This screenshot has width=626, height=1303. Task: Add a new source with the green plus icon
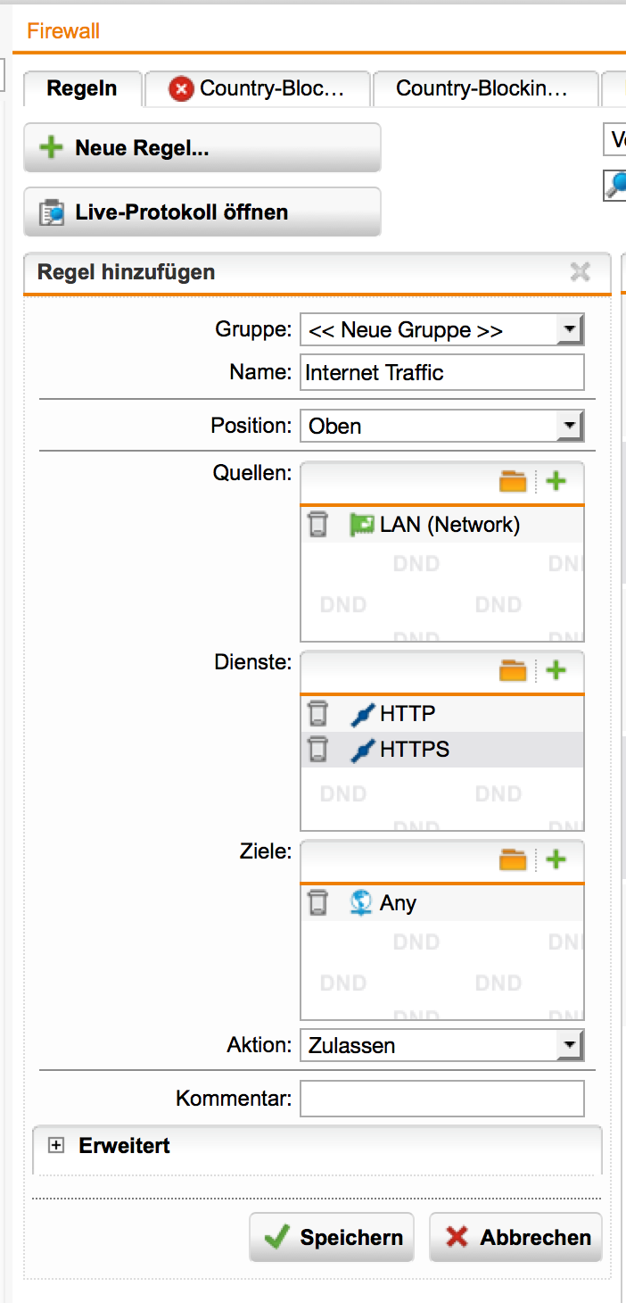pos(556,481)
